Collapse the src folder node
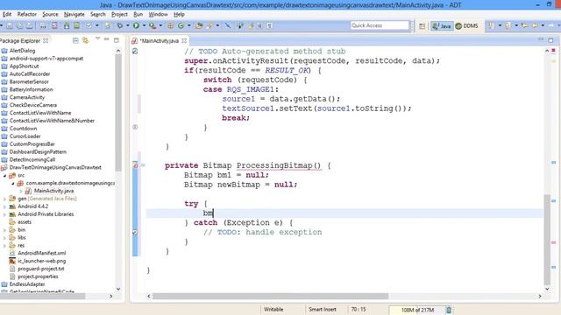This screenshot has width=561, height=315. pyautogui.click(x=4, y=176)
